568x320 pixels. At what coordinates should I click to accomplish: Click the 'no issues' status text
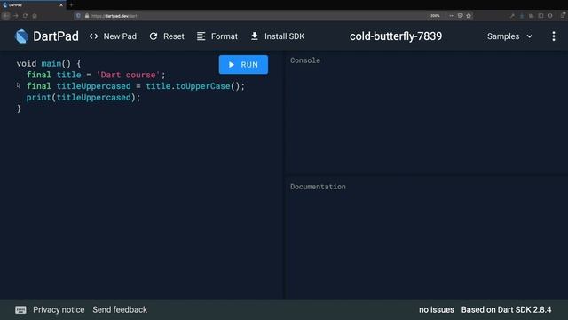point(437,310)
